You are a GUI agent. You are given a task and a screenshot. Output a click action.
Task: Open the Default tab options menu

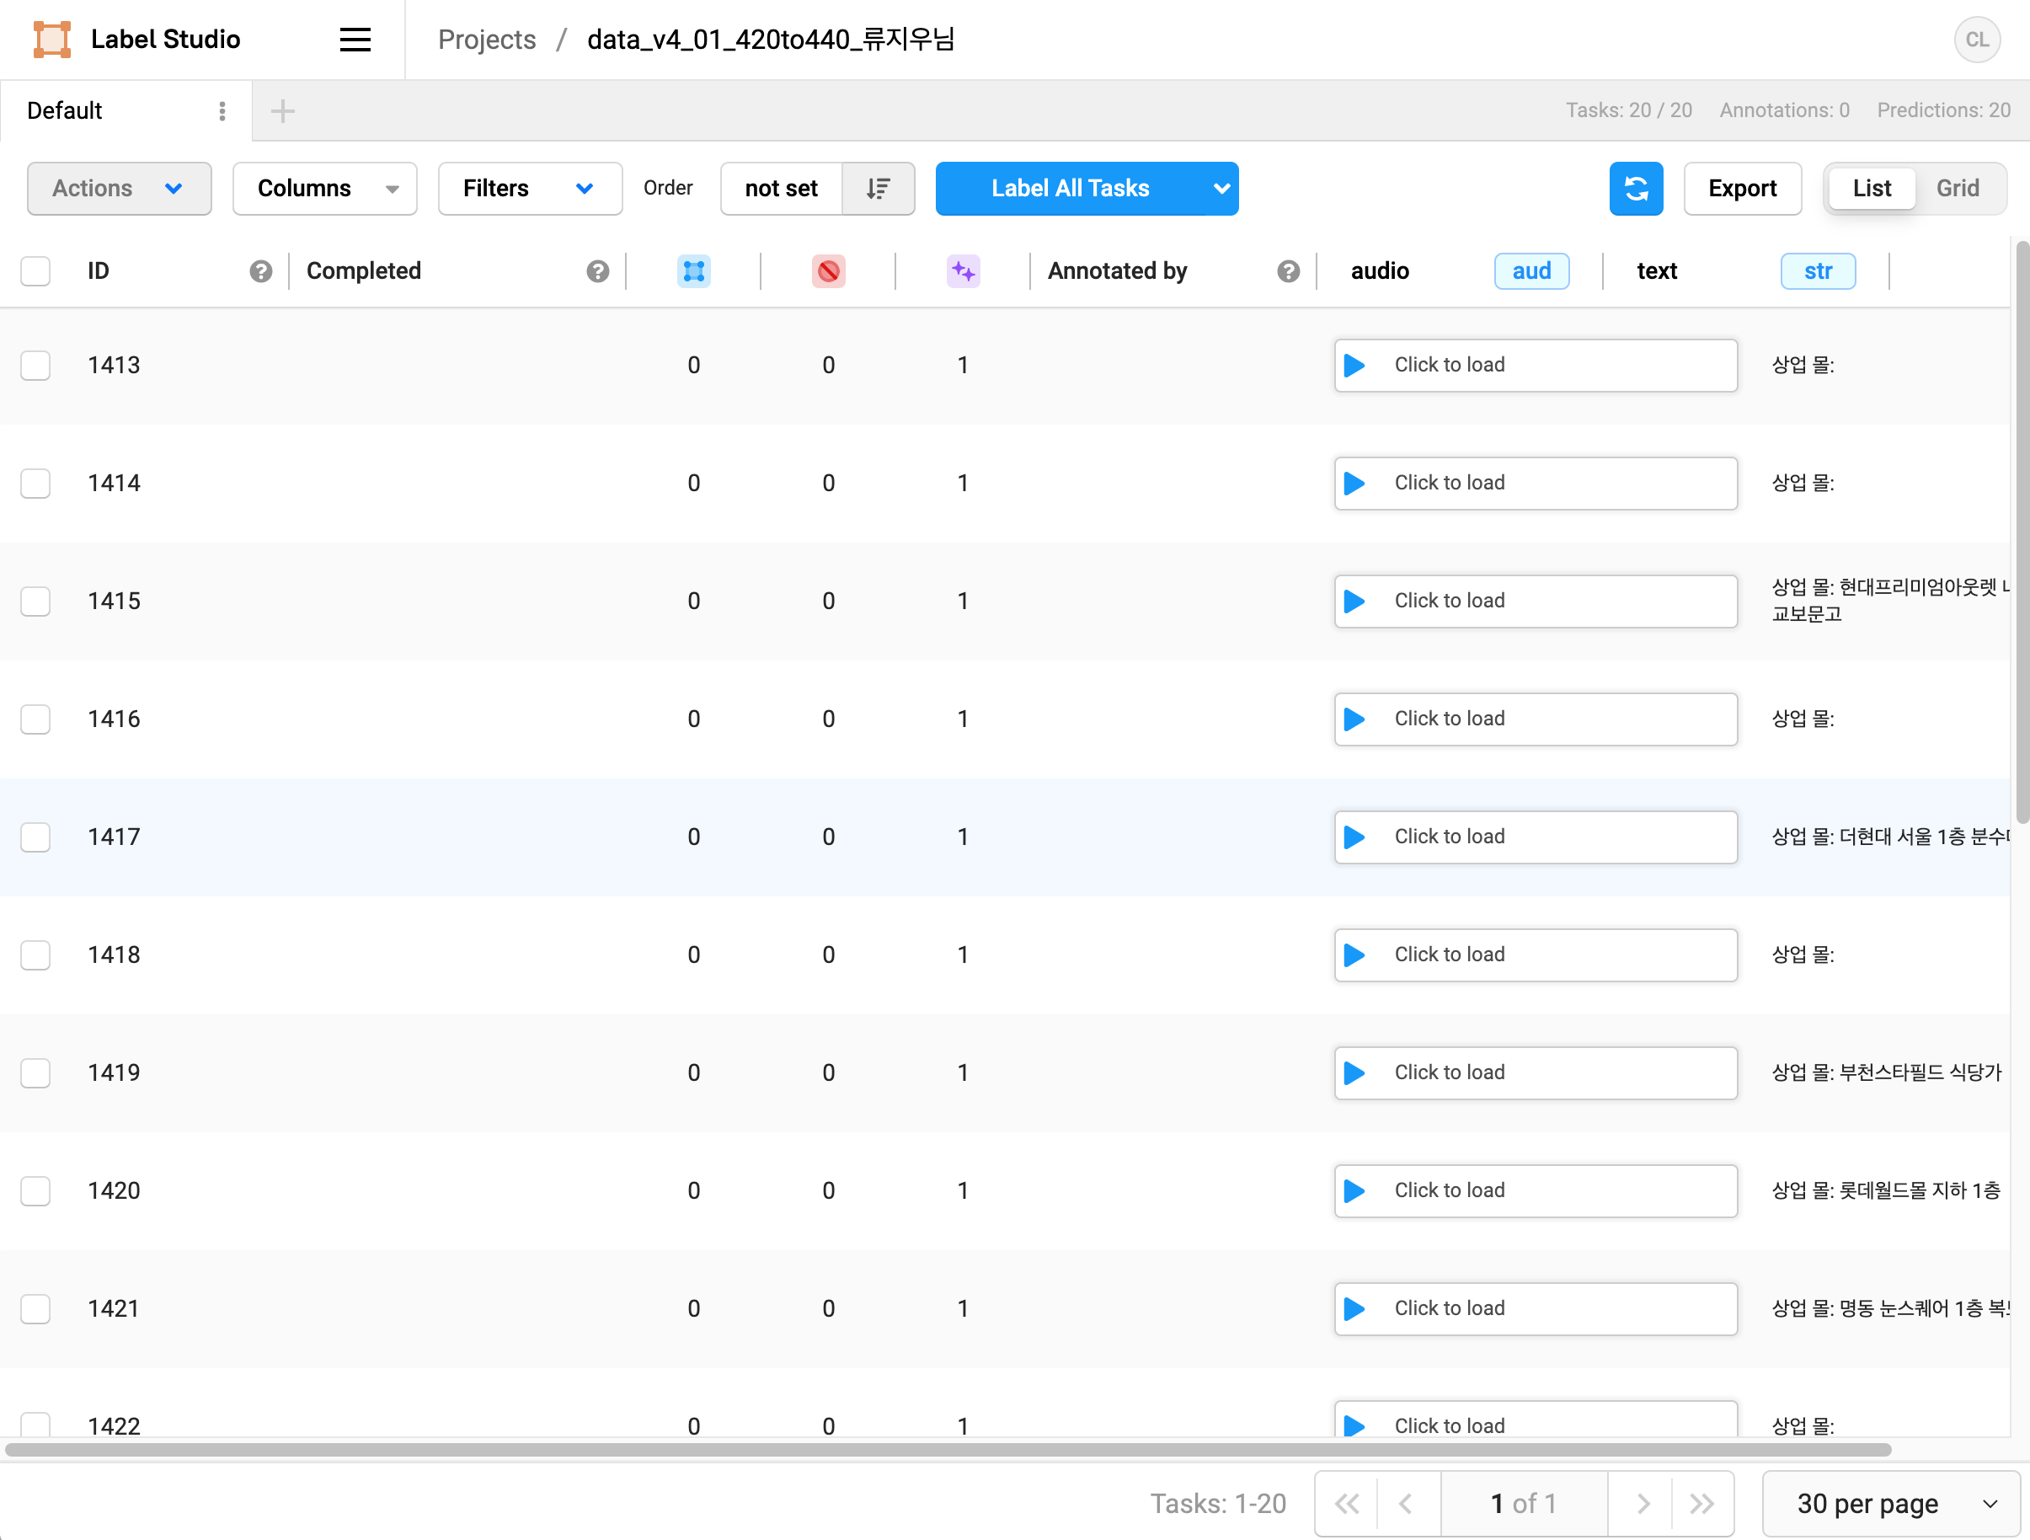coord(222,111)
